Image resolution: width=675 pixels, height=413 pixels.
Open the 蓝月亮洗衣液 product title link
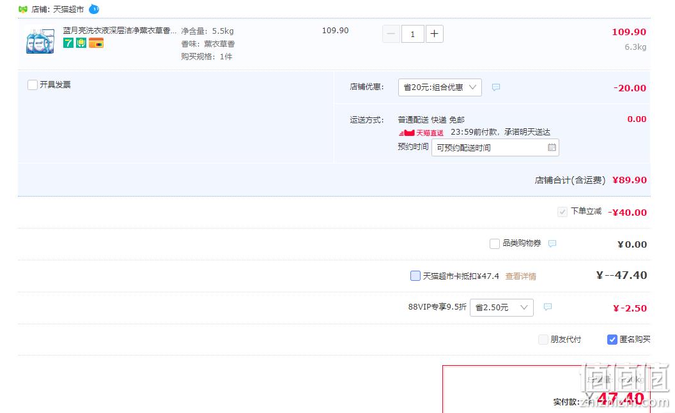(120, 31)
